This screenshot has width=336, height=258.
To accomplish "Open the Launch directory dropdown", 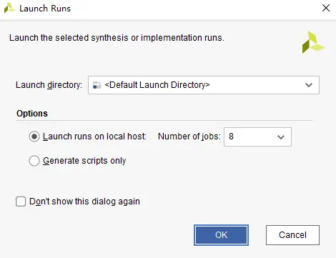I will tap(204, 85).
